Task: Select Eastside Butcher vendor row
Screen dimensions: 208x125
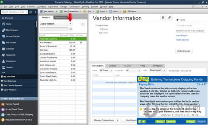Action: [63, 54]
